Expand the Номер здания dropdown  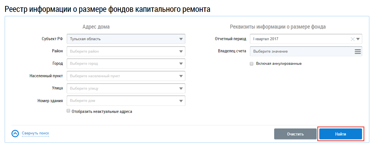tap(181, 101)
